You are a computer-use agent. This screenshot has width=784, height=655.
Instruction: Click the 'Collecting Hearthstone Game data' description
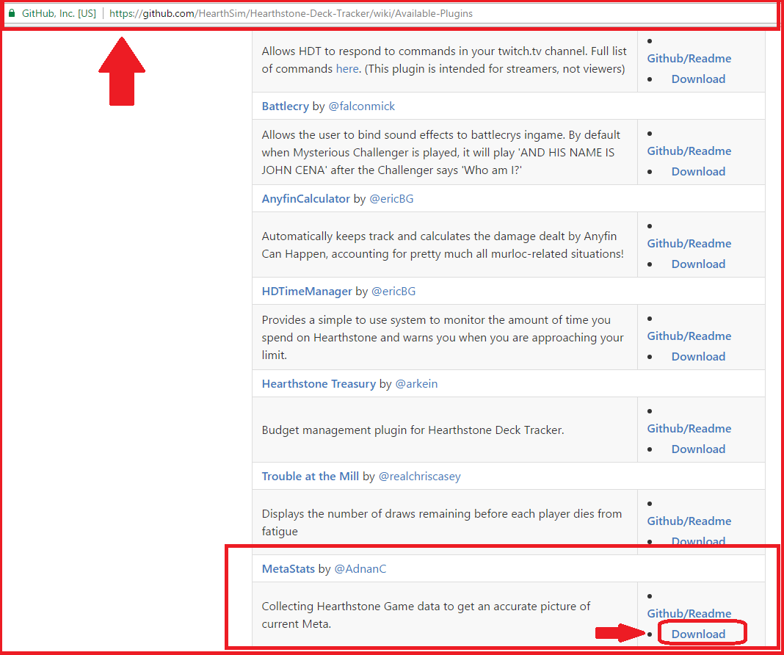coord(426,615)
